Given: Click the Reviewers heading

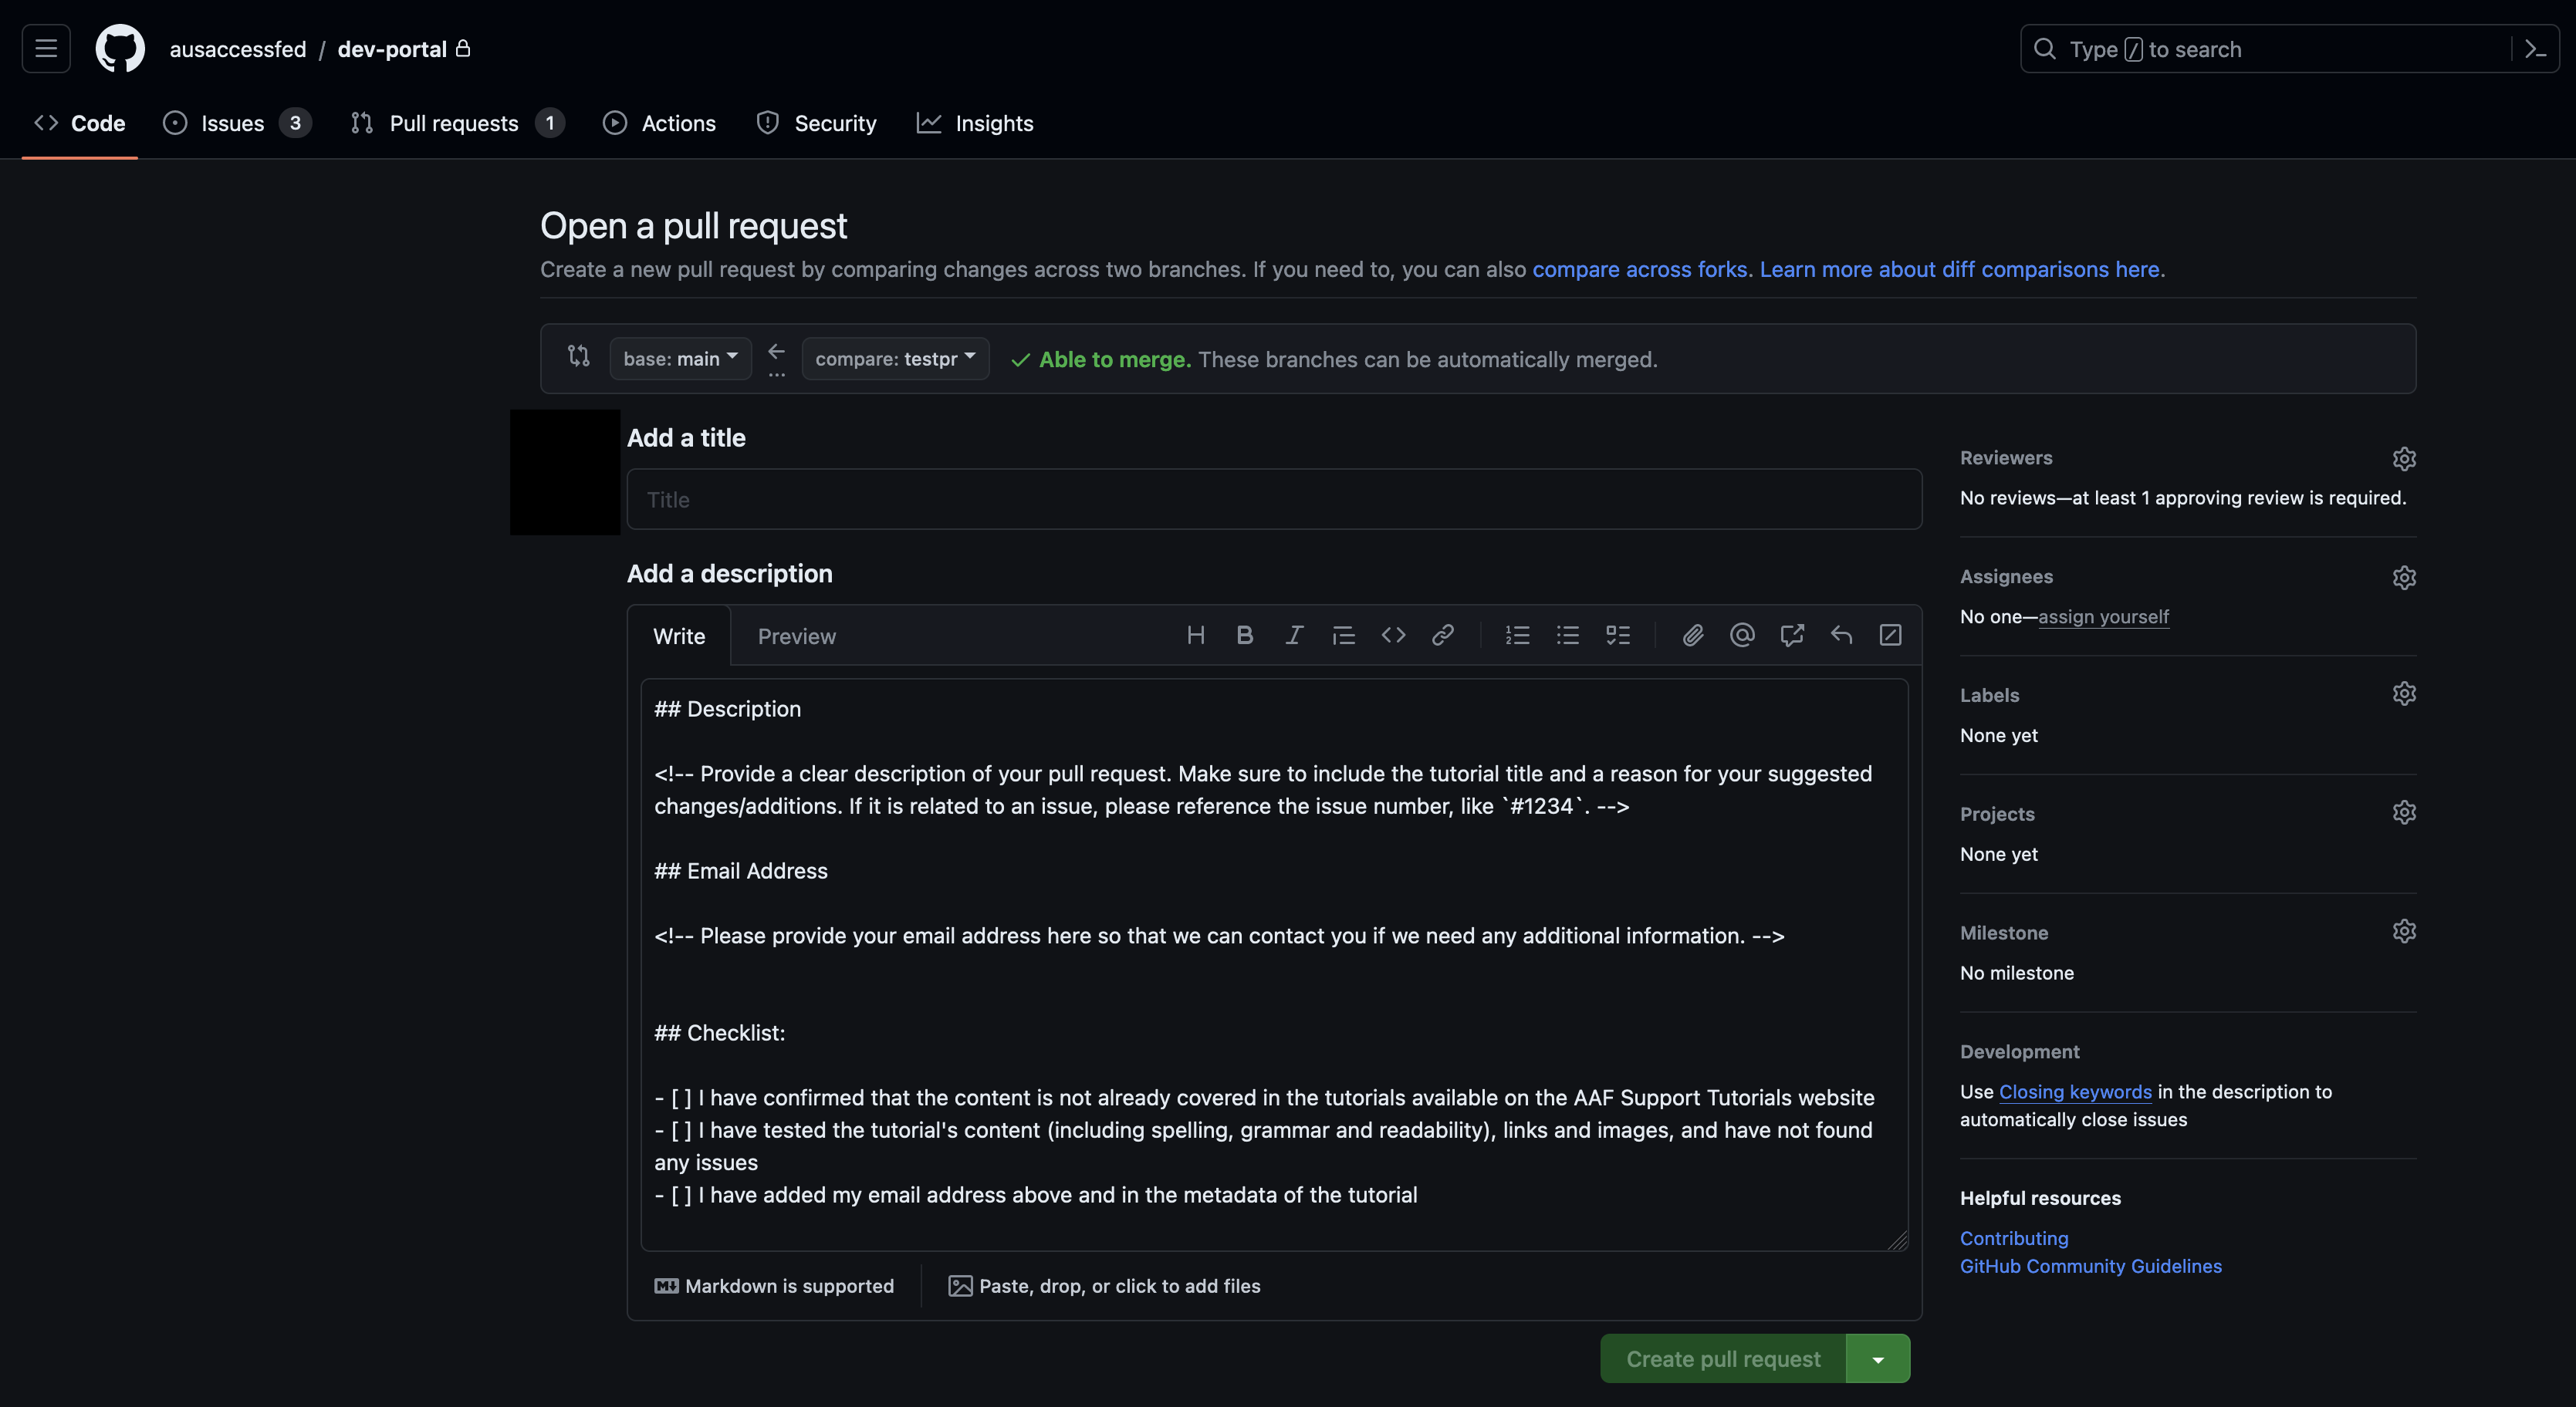Looking at the screenshot, I should [x=2006, y=457].
